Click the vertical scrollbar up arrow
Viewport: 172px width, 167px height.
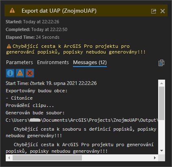coord(161,83)
